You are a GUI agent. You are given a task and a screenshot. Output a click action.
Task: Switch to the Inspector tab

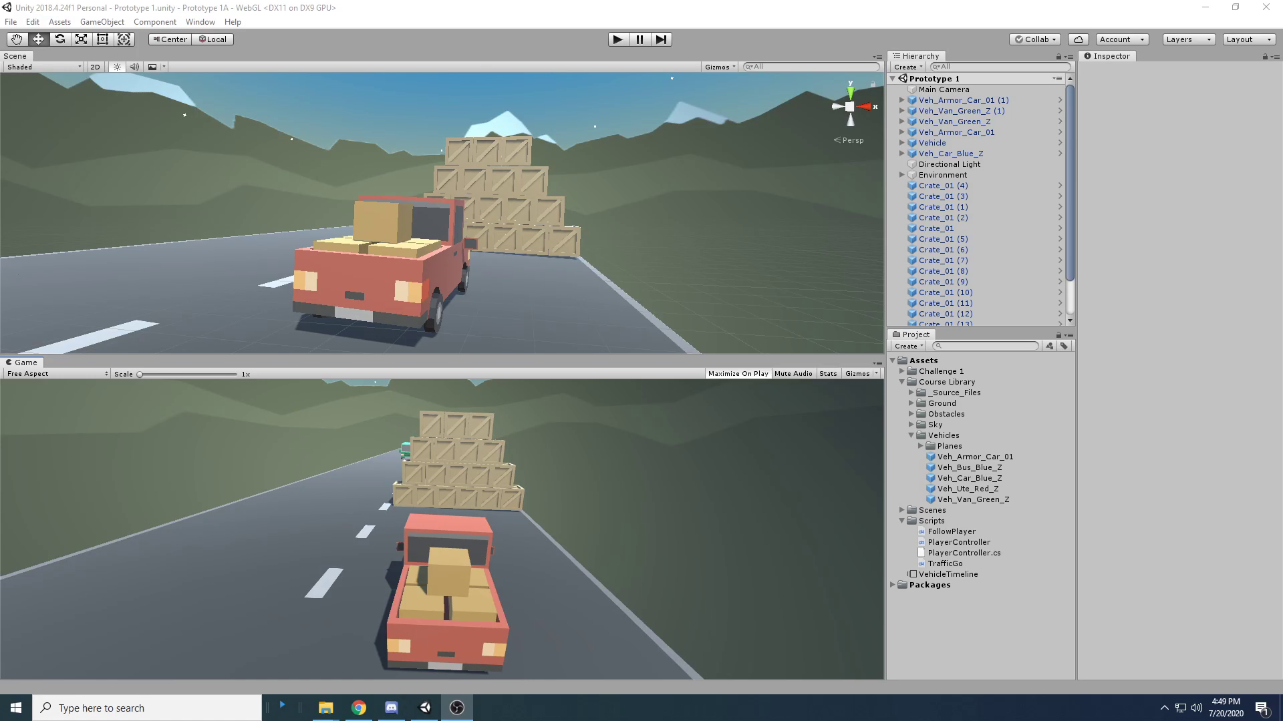[1107, 56]
